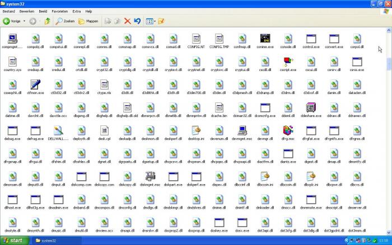Select the DELLWALL image file icon
This screenshot has height=245, width=392.
click(58, 131)
